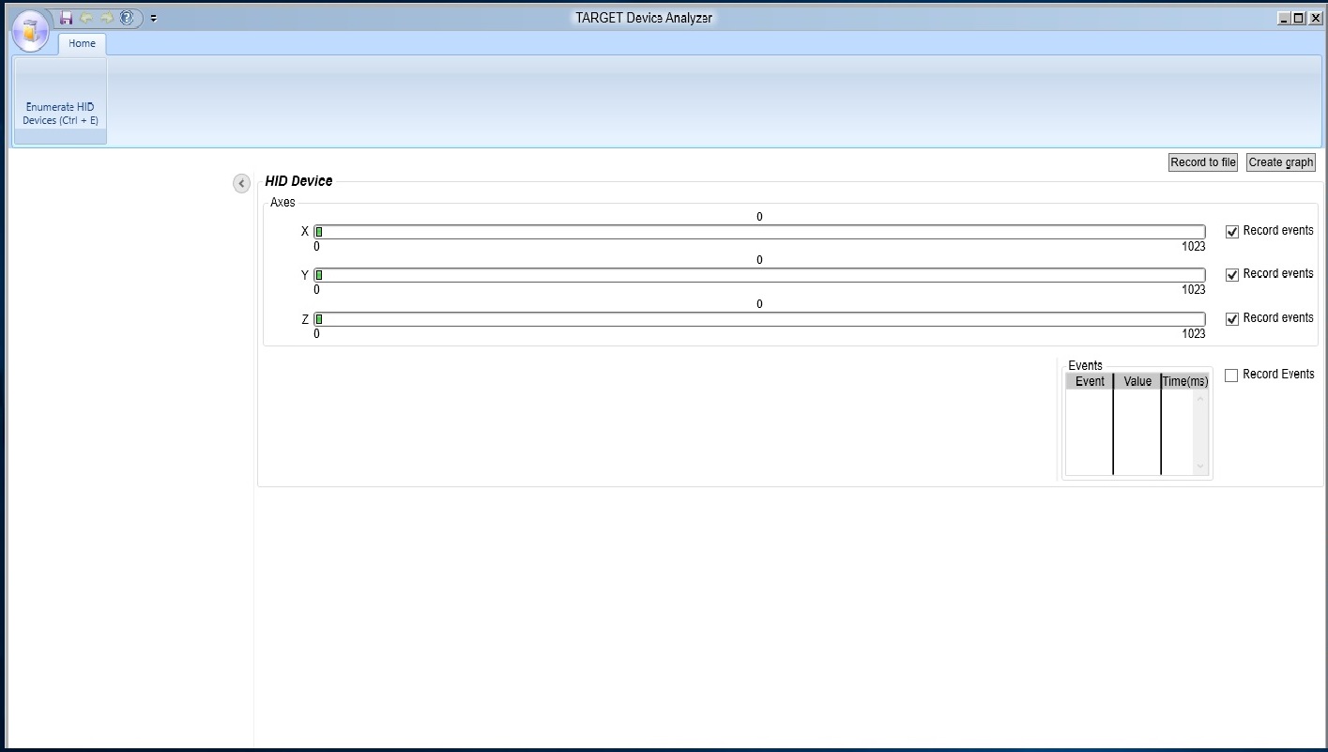Click Enumerate HID Devices button

61,101
